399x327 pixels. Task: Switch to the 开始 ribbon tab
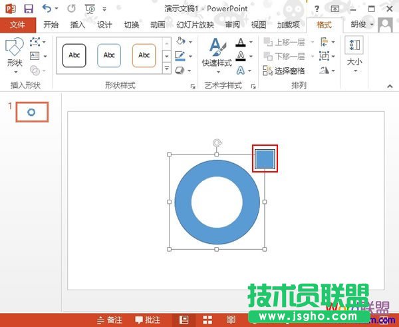[51, 25]
